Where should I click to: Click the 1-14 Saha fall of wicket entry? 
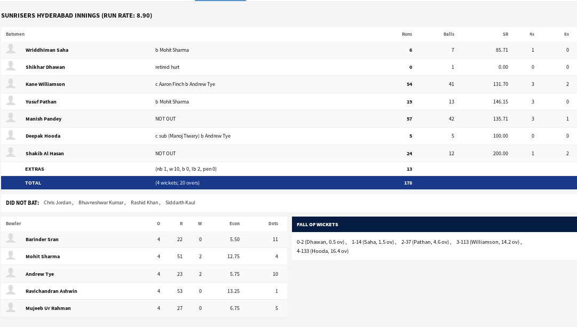pyautogui.click(x=373, y=242)
